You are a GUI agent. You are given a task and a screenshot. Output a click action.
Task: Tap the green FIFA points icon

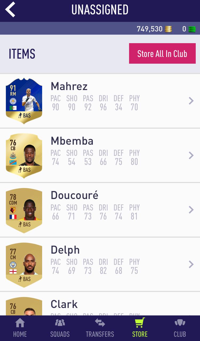click(x=192, y=29)
